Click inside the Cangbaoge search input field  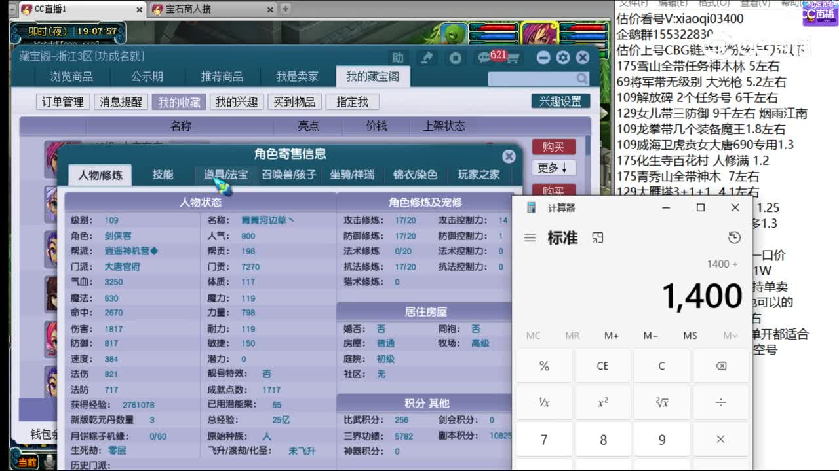531,77
